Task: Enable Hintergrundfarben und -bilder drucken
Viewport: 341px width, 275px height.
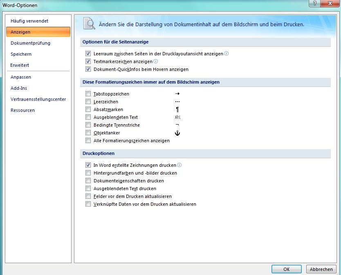Action: 88,173
